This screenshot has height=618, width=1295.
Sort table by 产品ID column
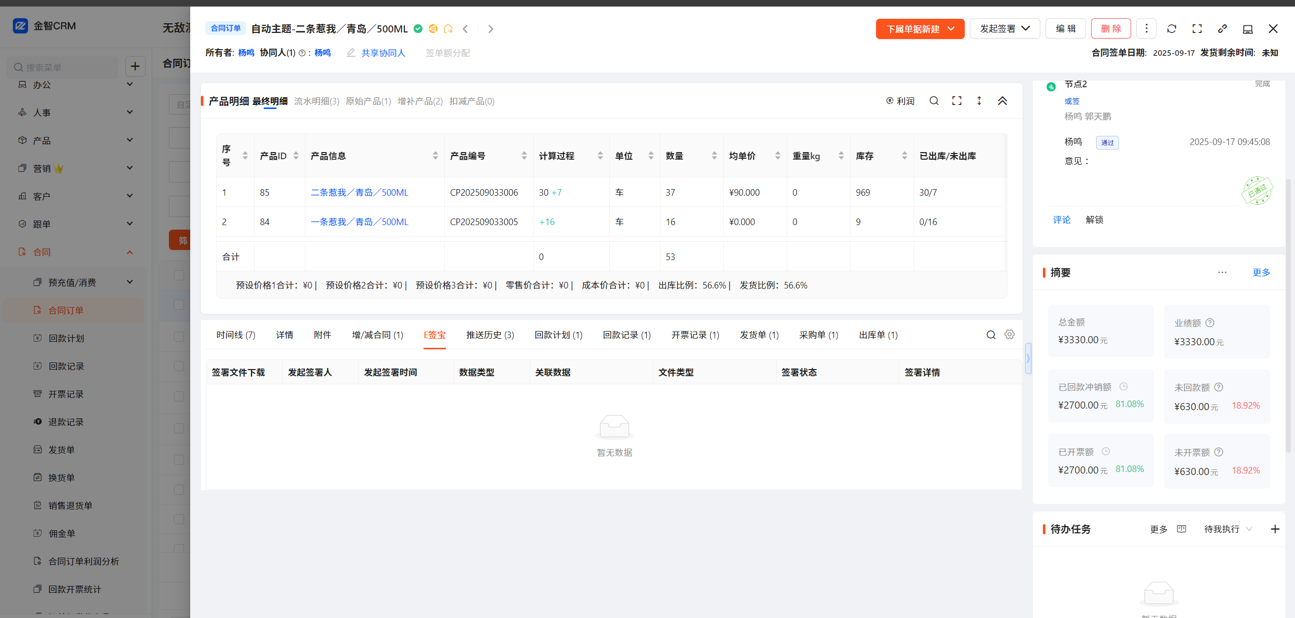coord(296,156)
